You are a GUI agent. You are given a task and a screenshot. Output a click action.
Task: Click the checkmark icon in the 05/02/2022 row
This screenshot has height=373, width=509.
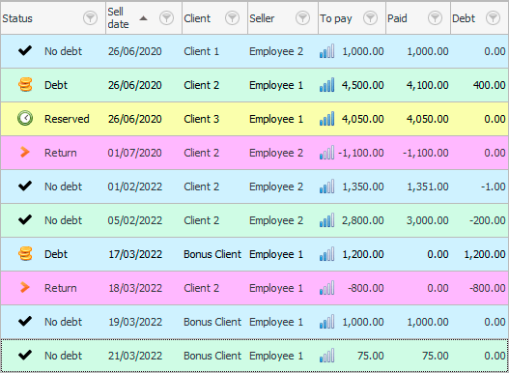tap(25, 220)
